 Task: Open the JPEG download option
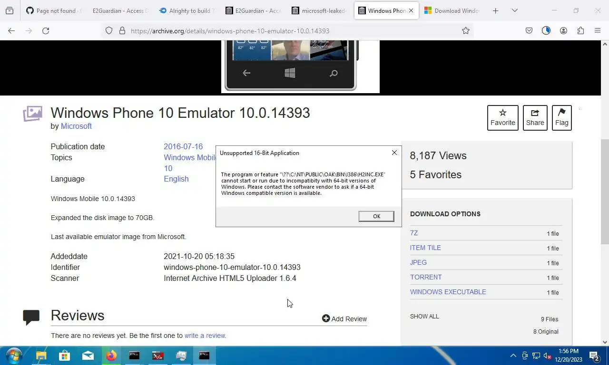click(x=418, y=262)
